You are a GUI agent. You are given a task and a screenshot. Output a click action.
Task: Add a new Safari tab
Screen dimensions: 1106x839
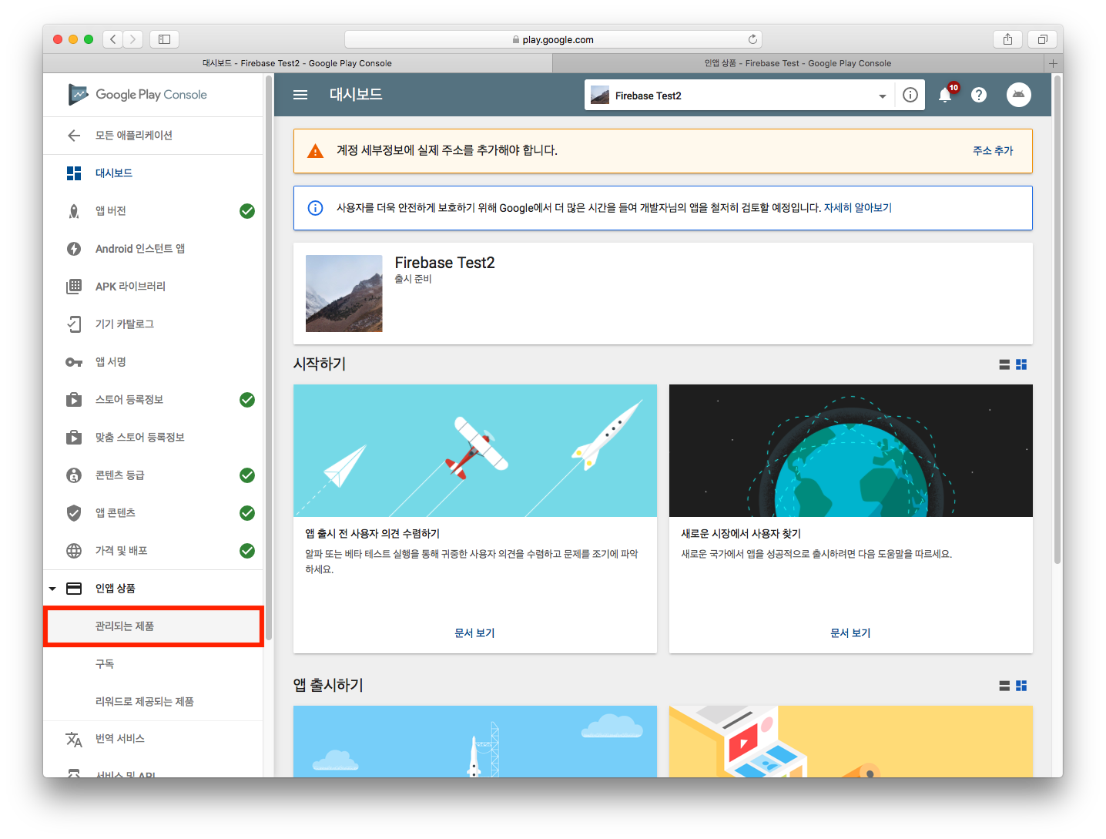click(1053, 63)
